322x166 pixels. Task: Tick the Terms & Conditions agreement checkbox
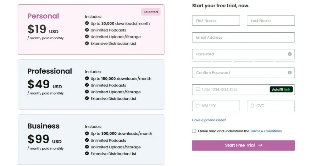click(x=194, y=131)
